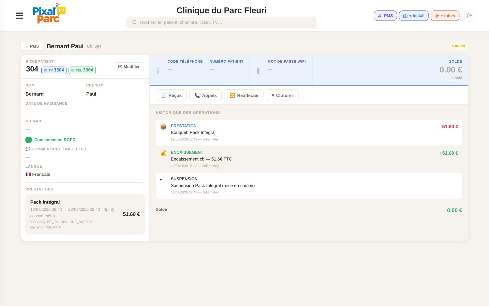This screenshot has width=489, height=306.
Task: Click the PRESTATION Bouquet Pack Intégral row
Action: pyautogui.click(x=309, y=132)
